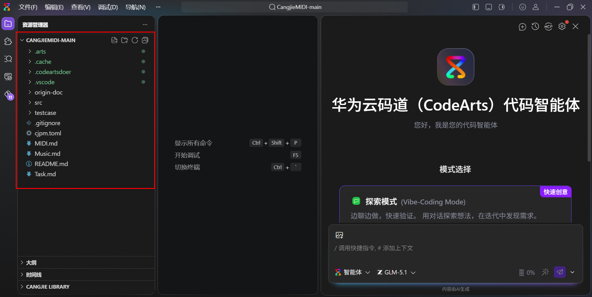Screen dimensions: 592x297
Task: Open the Music.md file
Action: click(x=86, y=154)
